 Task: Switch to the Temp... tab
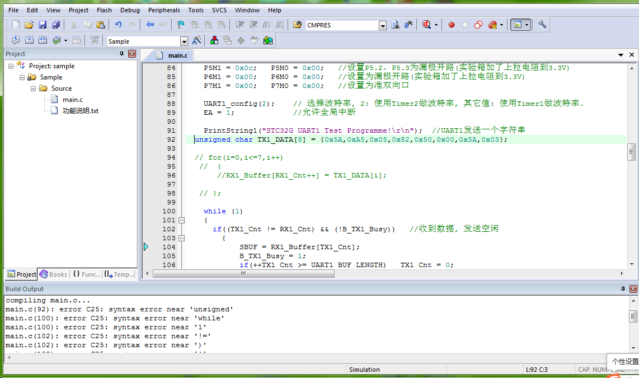pos(119,274)
